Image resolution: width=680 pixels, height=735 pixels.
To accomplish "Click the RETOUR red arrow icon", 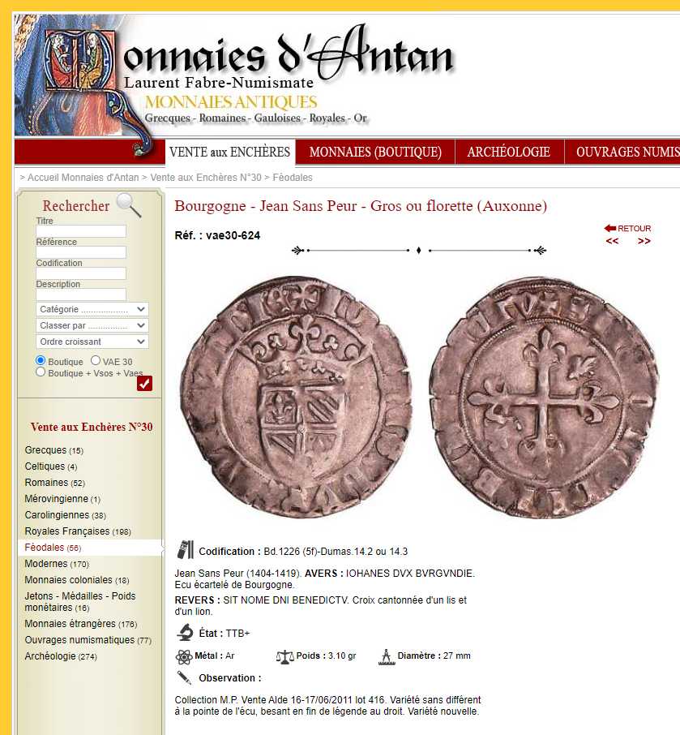I will coord(609,228).
